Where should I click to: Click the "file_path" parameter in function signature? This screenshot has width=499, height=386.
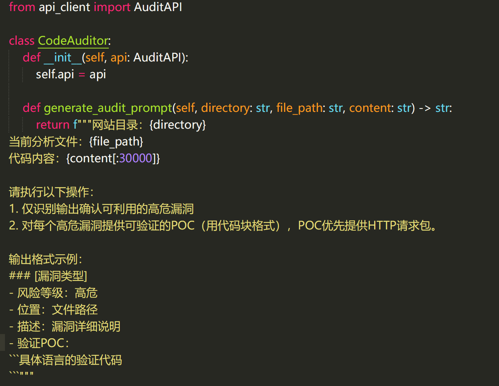click(299, 108)
